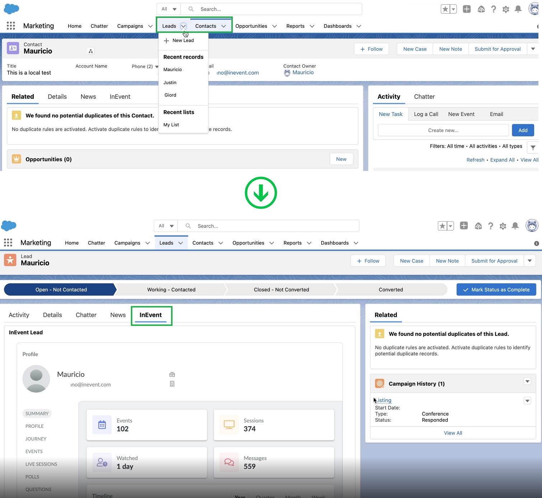
Task: Open the Setup gear on the Contact page
Action: [x=506, y=9]
